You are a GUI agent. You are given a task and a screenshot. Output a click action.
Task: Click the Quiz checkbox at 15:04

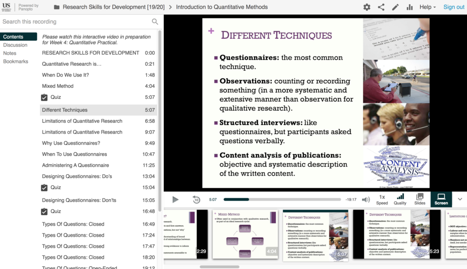(44, 187)
